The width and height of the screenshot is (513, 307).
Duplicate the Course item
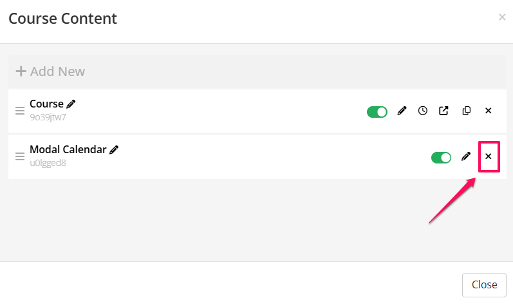[467, 111]
